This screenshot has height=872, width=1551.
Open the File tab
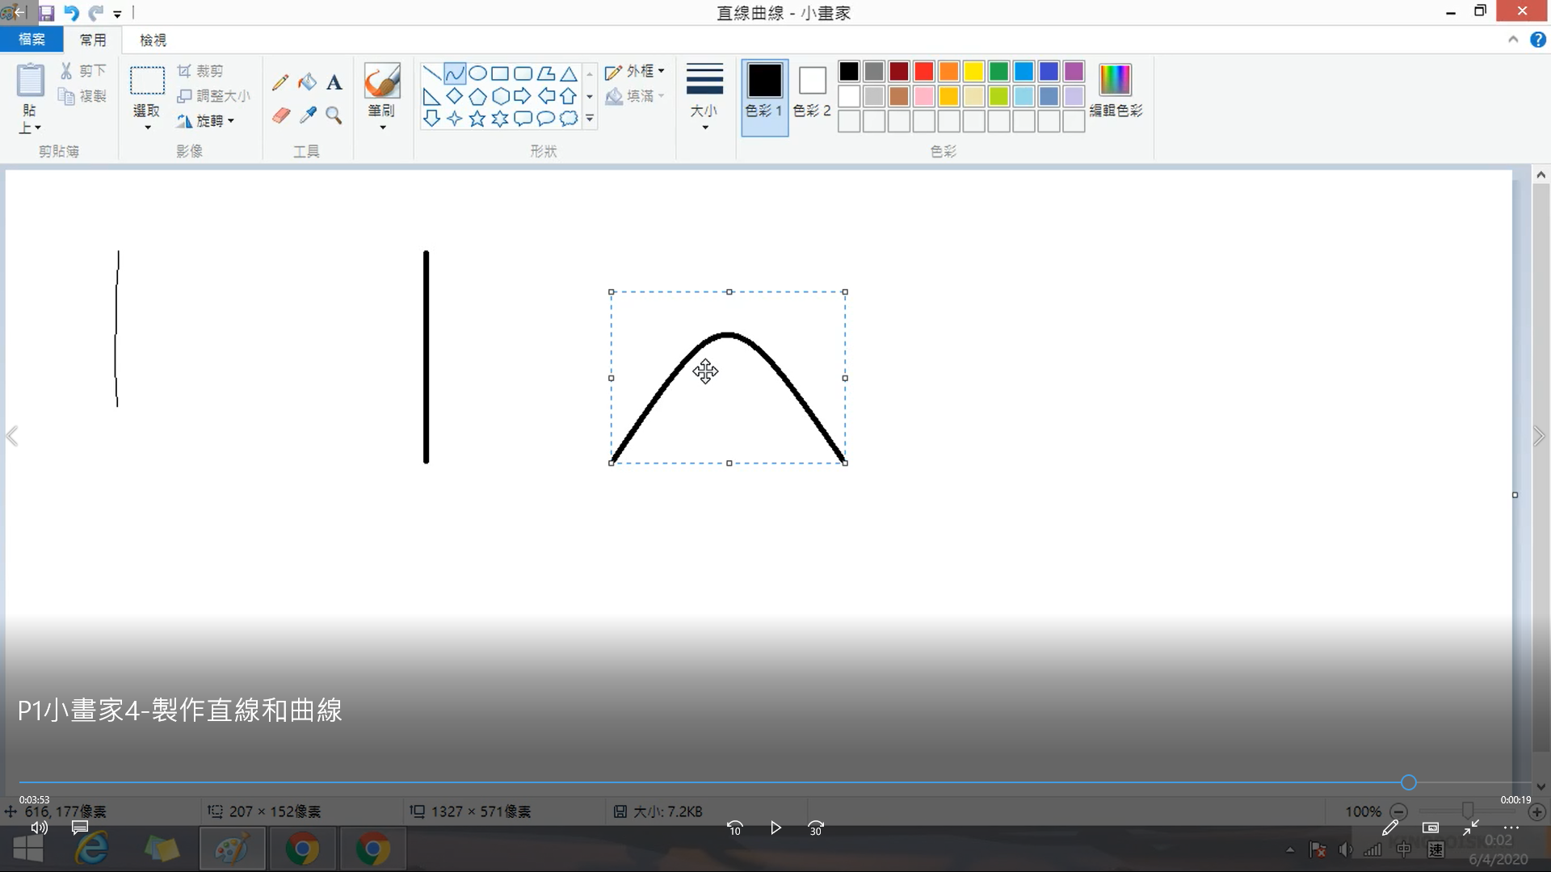[x=32, y=40]
